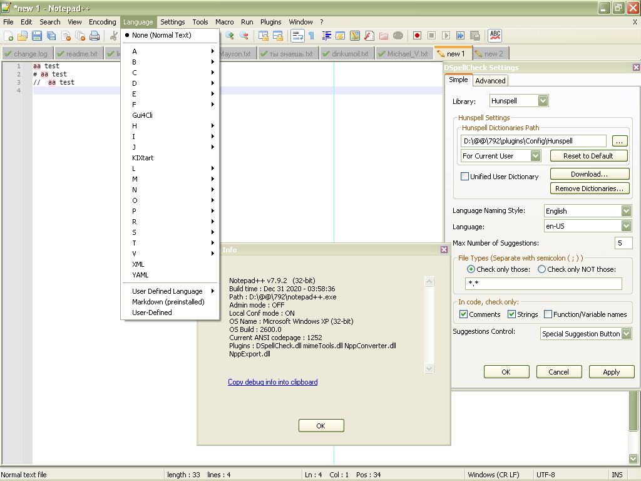This screenshot has height=481, width=641.
Task: Open the Language Naming Style dropdown
Action: tap(626, 210)
